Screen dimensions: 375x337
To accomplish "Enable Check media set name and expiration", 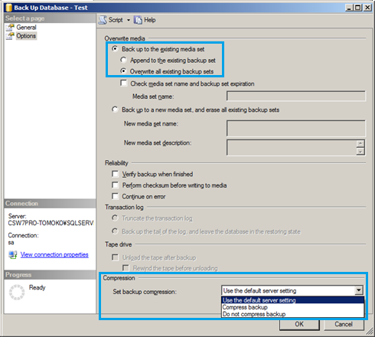I will coord(124,83).
